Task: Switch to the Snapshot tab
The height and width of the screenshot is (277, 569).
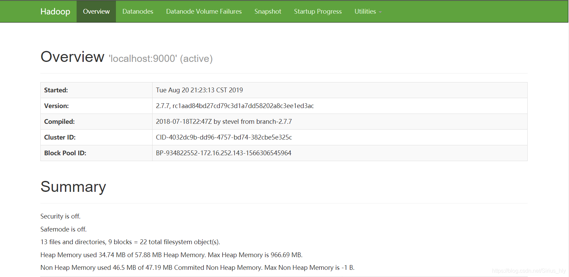Action: coord(268,11)
